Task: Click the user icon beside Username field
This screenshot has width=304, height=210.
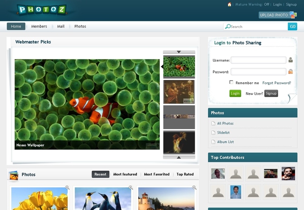Action: click(x=290, y=60)
